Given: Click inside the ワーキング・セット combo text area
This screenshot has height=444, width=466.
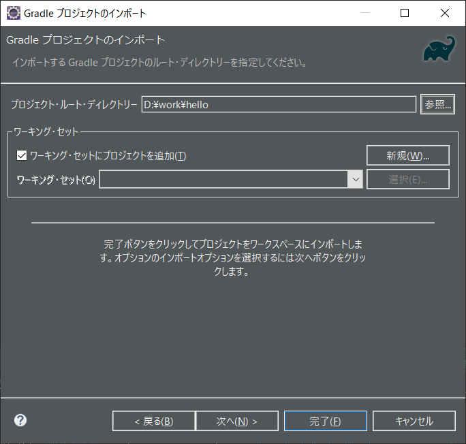Looking at the screenshot, I should click(223, 179).
